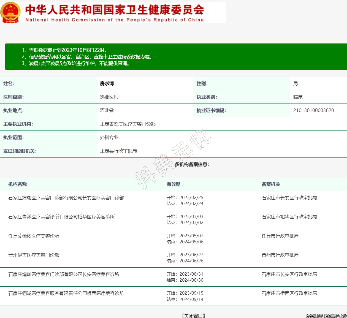Click the 有效期 column header

(173, 184)
